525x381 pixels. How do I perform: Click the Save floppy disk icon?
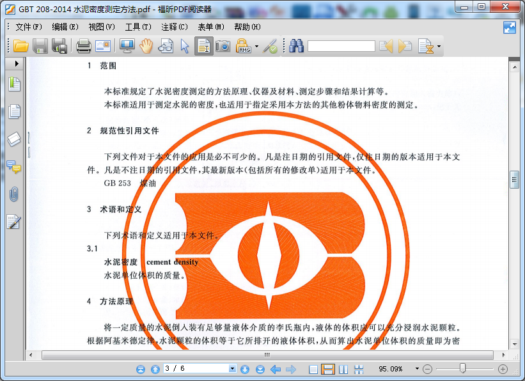click(40, 46)
